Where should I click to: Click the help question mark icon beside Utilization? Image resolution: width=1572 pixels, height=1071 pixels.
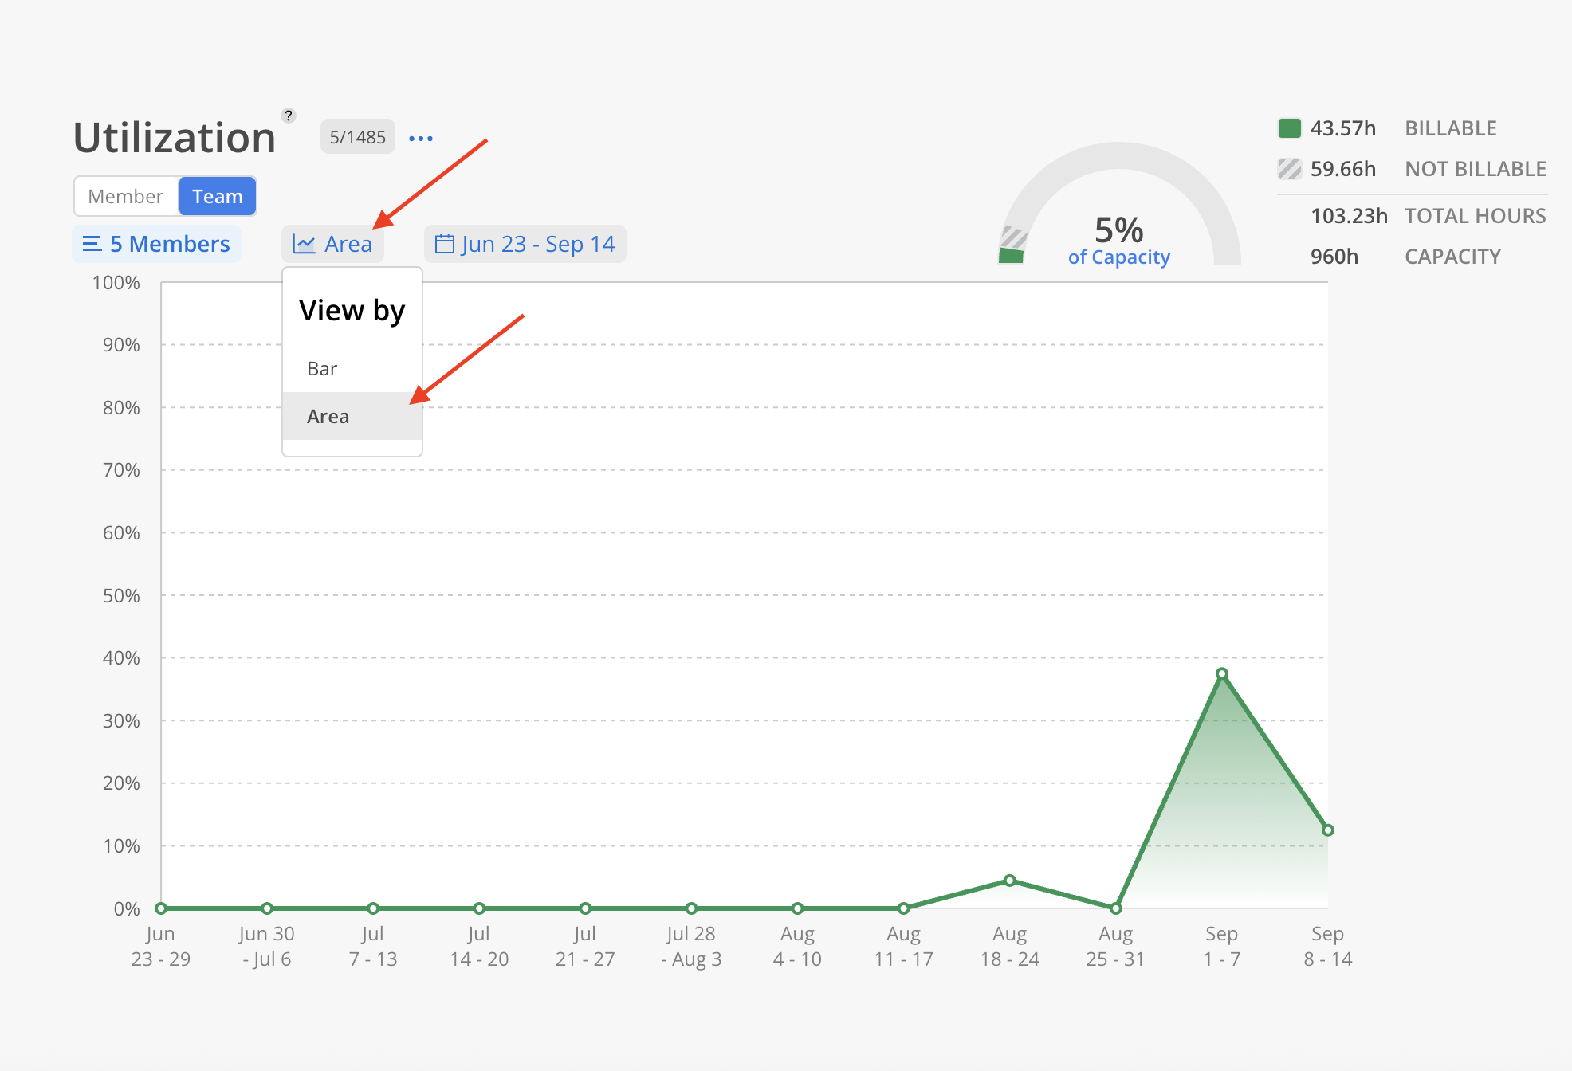289,116
